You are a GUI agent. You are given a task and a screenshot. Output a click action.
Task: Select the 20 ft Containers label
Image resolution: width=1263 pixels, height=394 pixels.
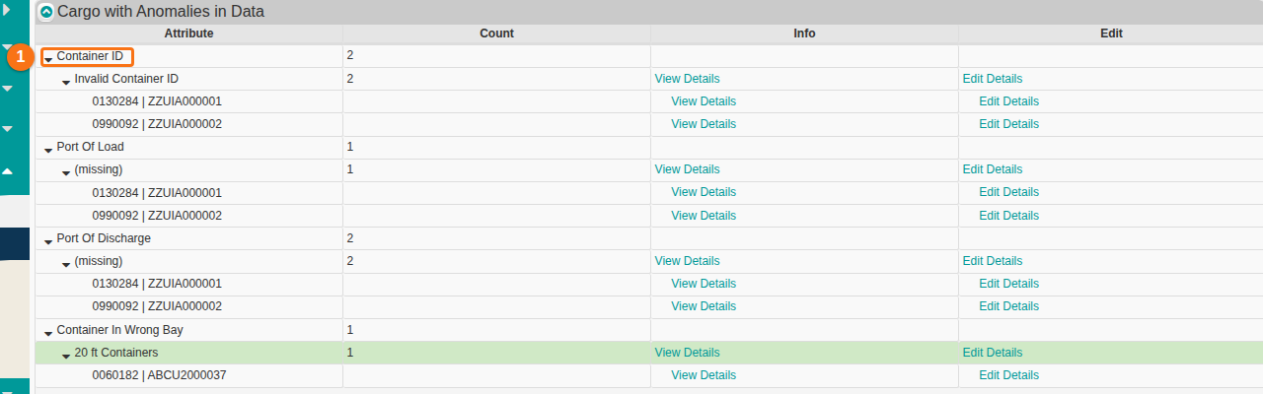[x=116, y=353]
